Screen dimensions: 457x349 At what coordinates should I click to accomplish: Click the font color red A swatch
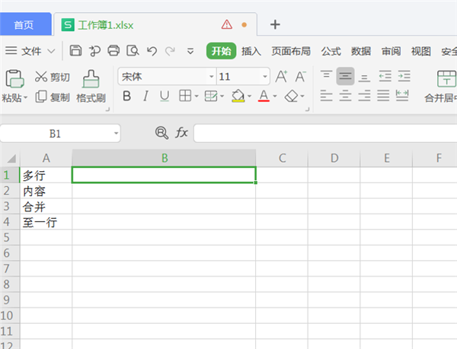click(x=264, y=97)
